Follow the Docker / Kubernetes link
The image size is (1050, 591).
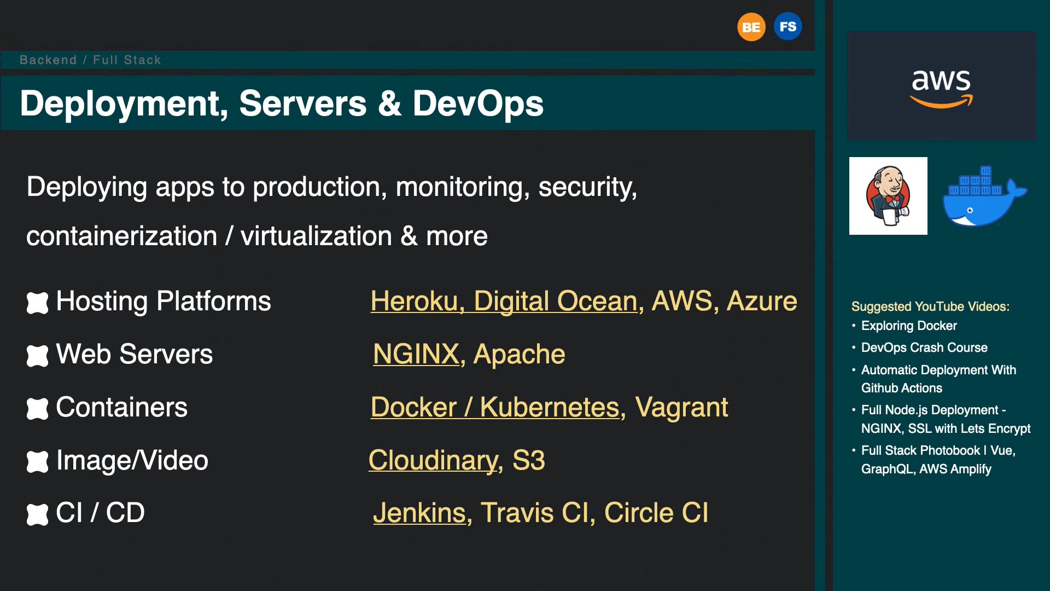click(x=495, y=407)
